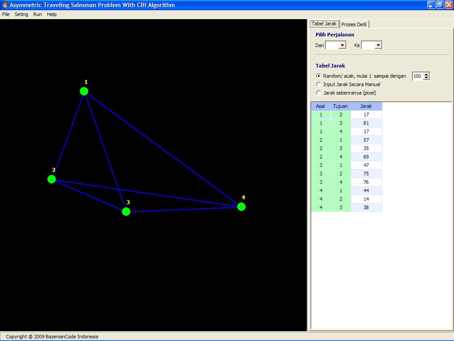Viewport: 454px width, 341px height.
Task: Select the green node labeled 4
Action: pyautogui.click(x=241, y=206)
